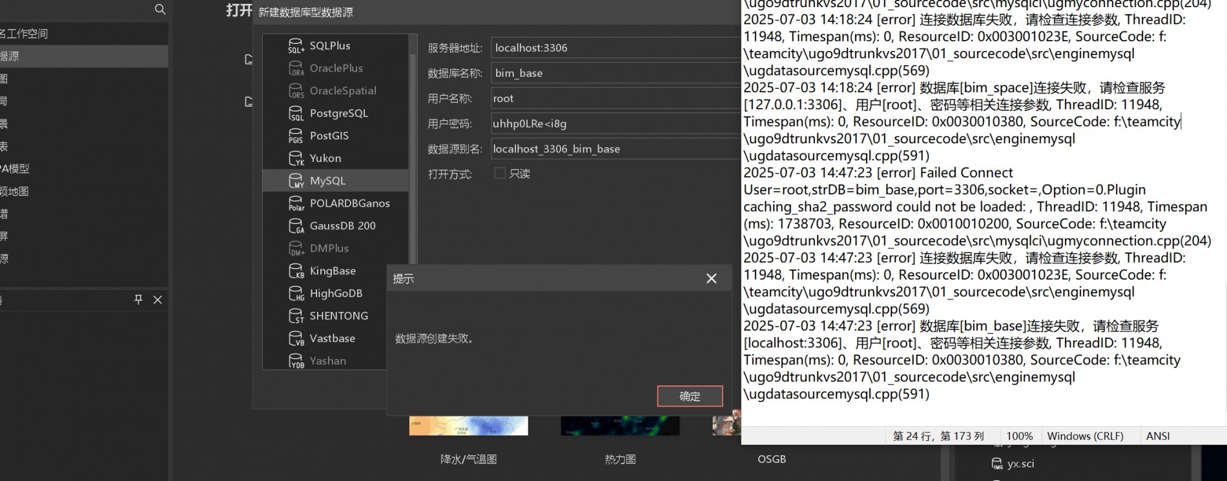This screenshot has width=1227, height=481.
Task: Click the search magnifier icon in the sidebar
Action: 160,9
